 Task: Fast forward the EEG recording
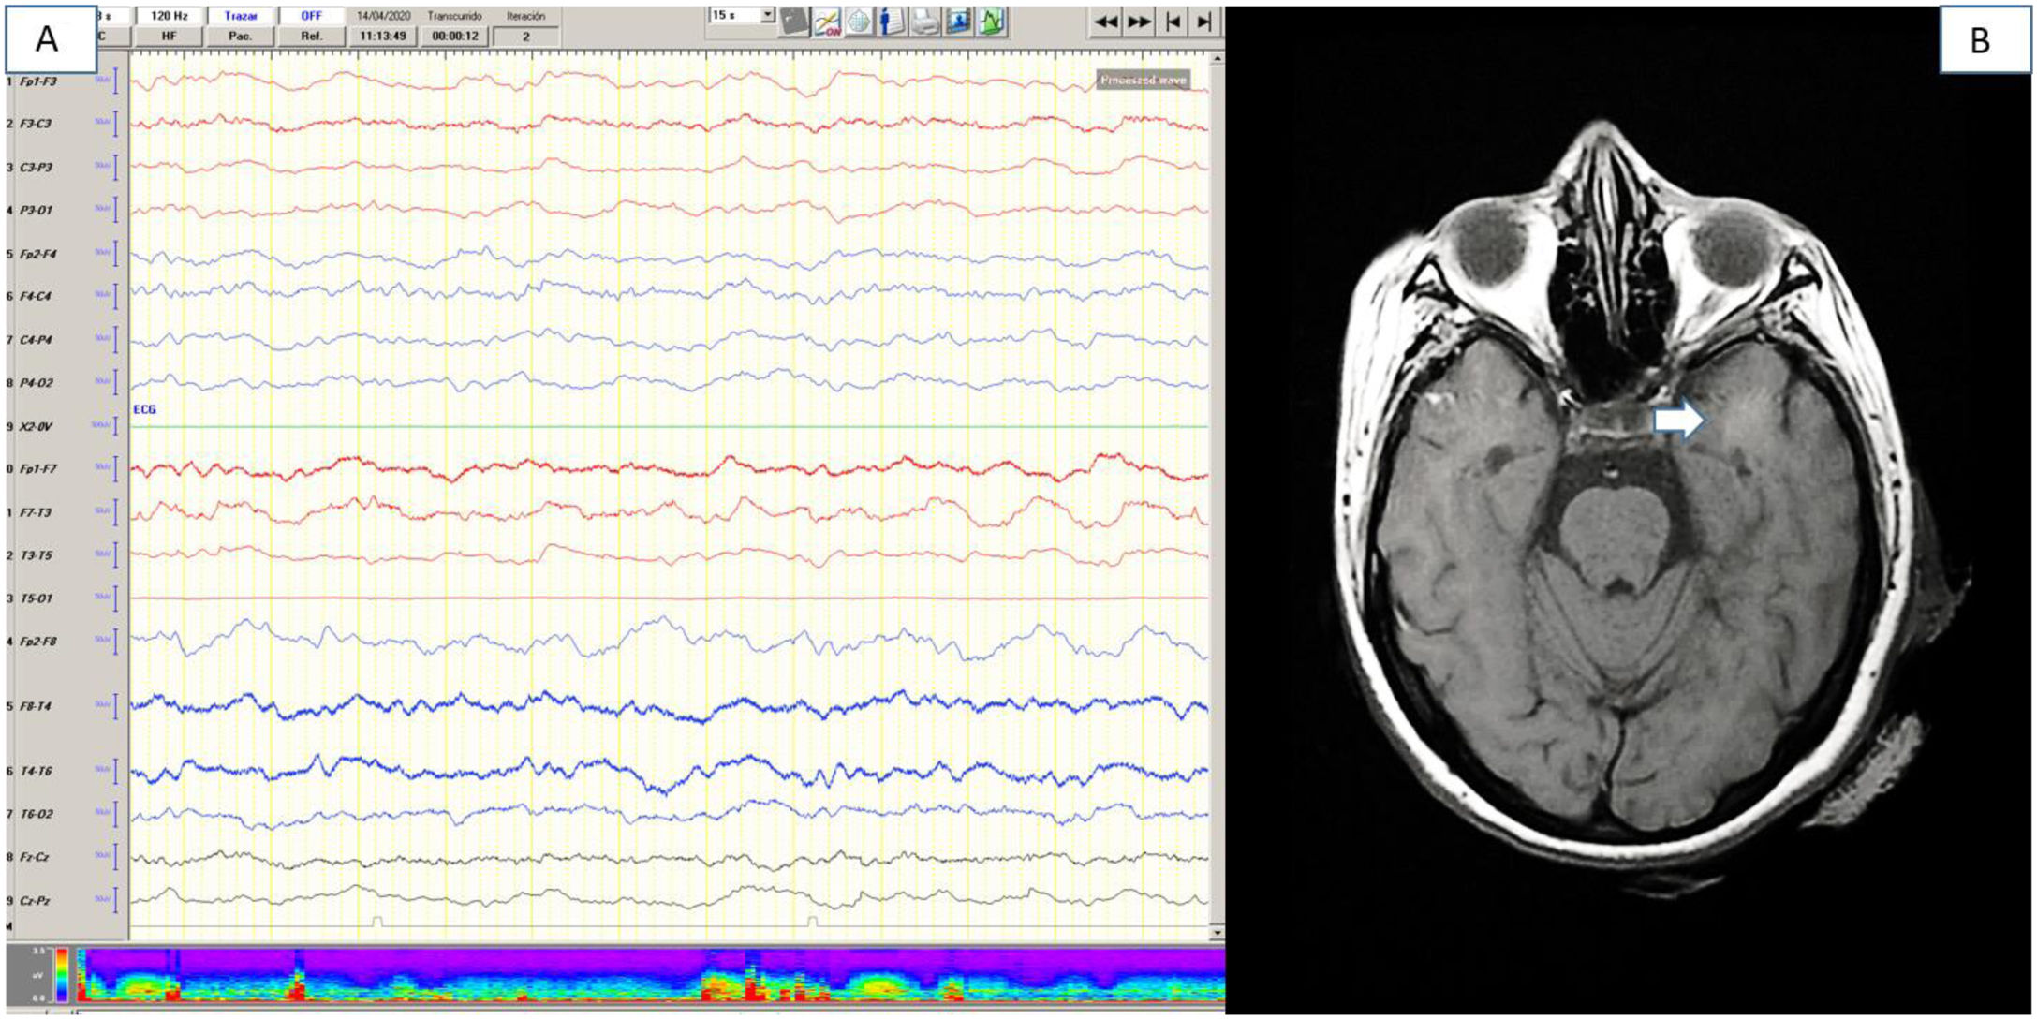tap(1139, 22)
